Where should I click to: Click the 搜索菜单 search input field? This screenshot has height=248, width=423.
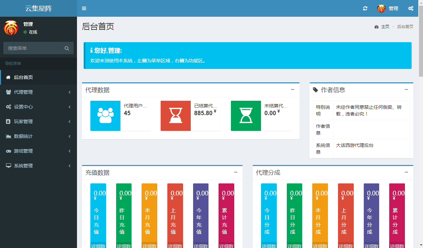(x=33, y=48)
